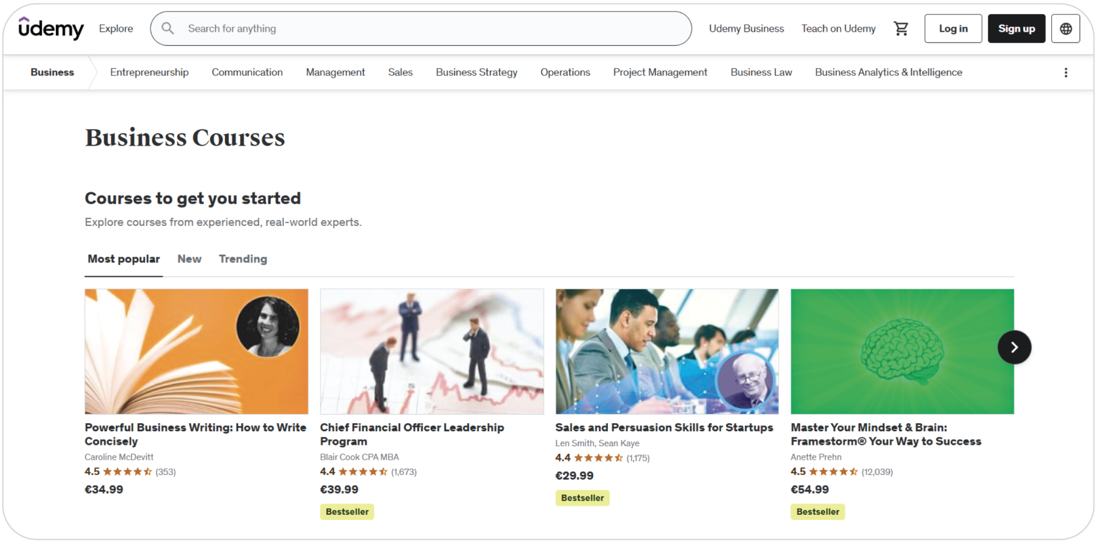The height and width of the screenshot is (543, 1097).
Task: Open the globe language selector
Action: coord(1065,28)
